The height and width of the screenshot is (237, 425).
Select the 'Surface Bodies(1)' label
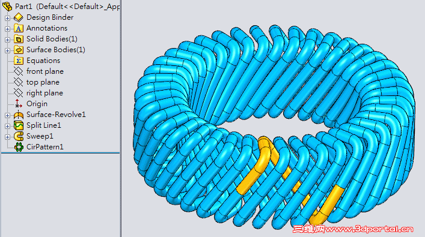tap(55, 50)
